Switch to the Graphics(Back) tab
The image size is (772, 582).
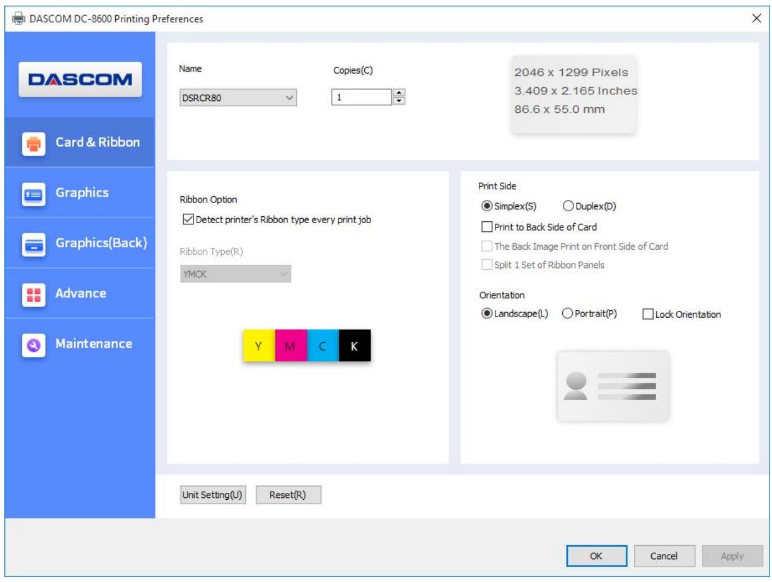(80, 243)
